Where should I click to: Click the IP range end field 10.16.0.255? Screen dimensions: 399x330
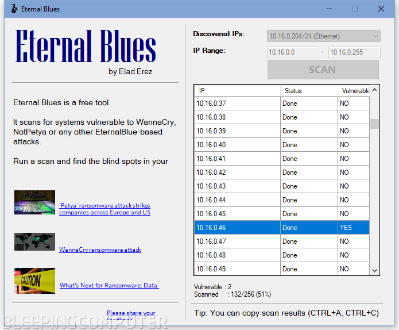[x=354, y=52]
